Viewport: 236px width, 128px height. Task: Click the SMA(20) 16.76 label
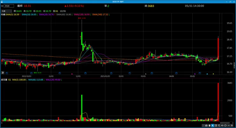[46, 15]
